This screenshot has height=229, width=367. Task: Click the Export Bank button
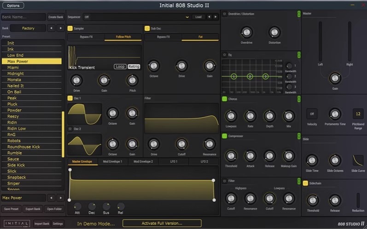(33, 209)
